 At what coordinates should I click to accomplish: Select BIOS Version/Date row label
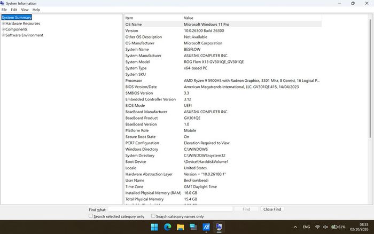[x=141, y=87]
